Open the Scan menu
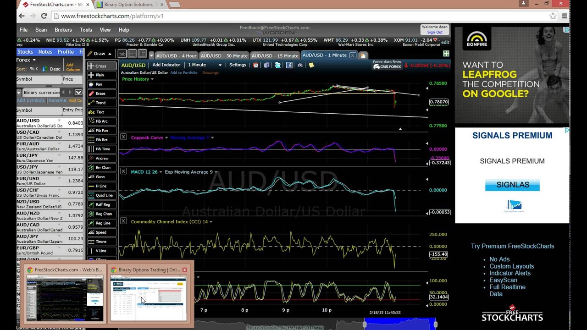Viewport: 587px width, 330px height. click(x=41, y=30)
